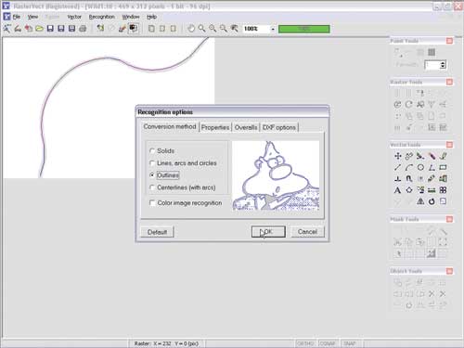Select the text 'A' vector tool
The width and height of the screenshot is (464, 348).
pos(398,190)
